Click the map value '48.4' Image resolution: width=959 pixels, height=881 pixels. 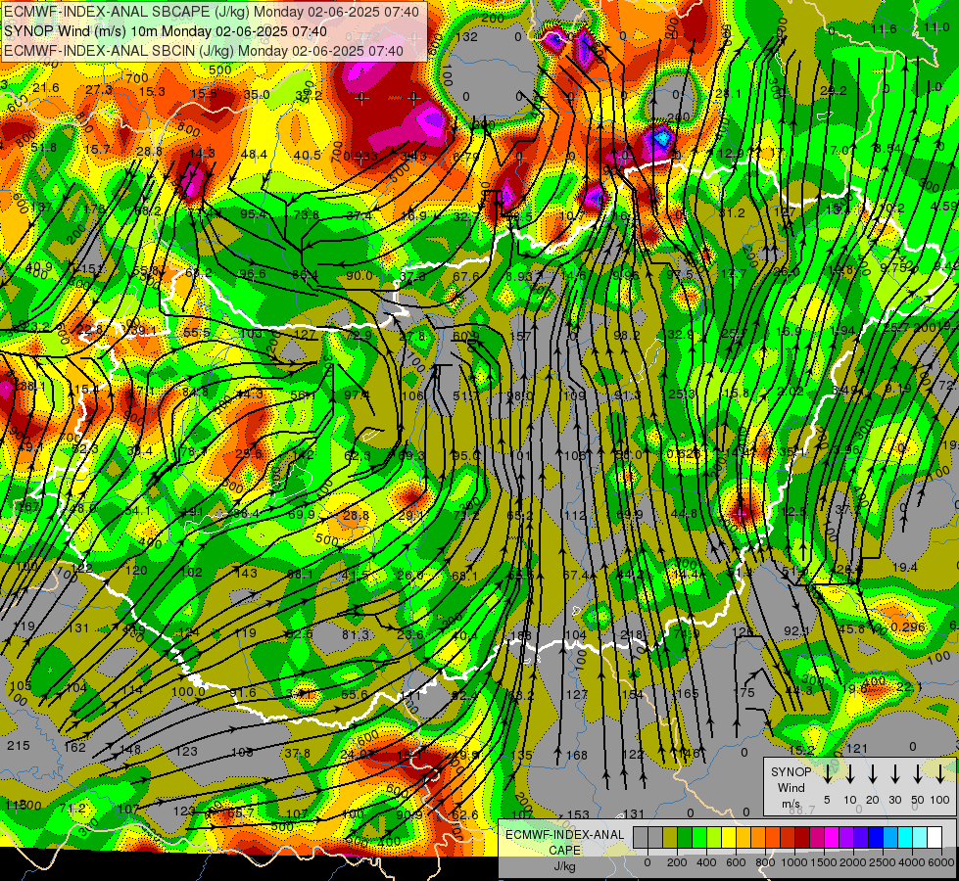tap(254, 155)
